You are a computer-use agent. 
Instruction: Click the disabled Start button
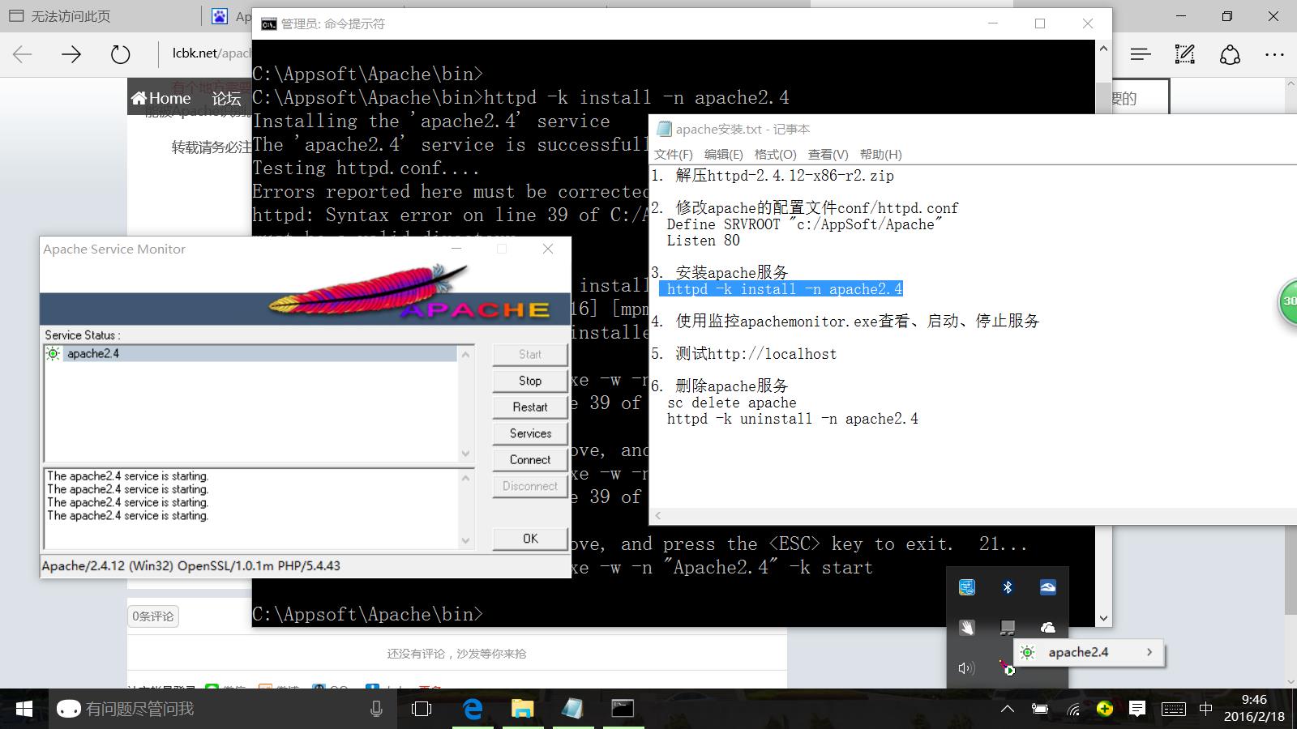point(530,354)
